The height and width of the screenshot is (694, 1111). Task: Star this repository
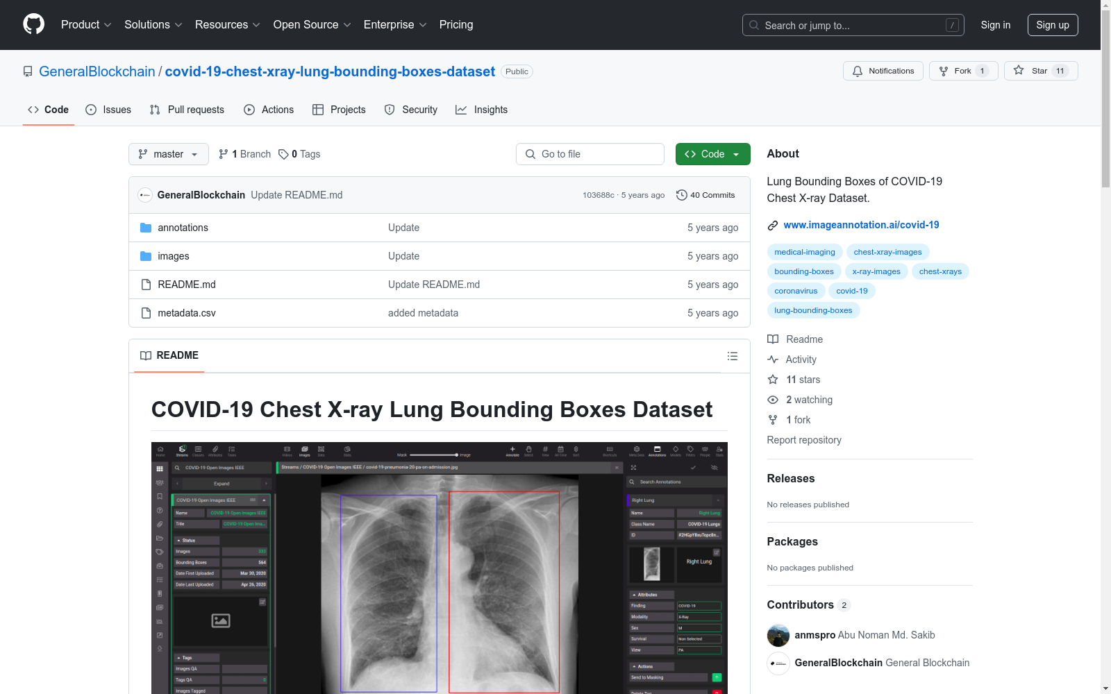click(1041, 71)
